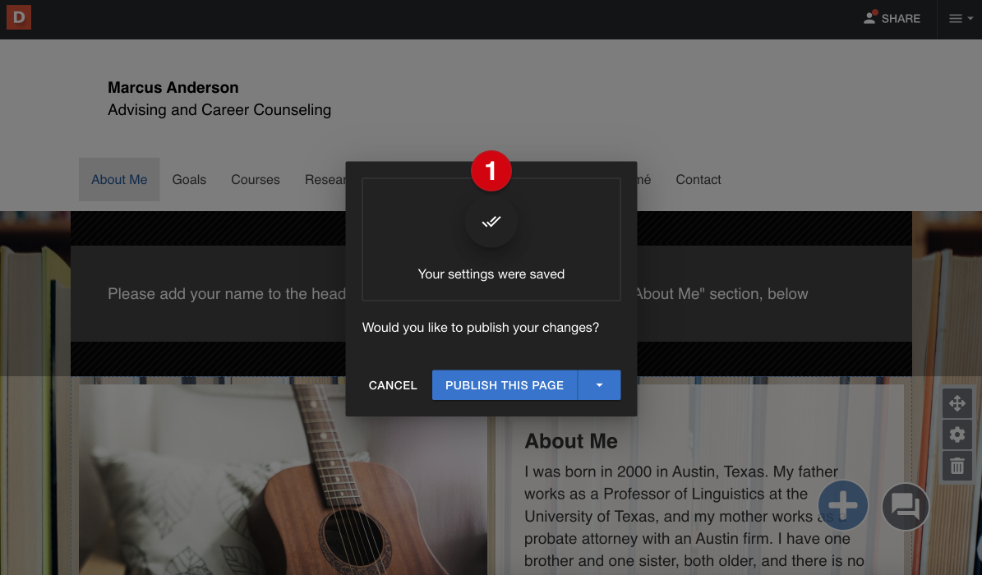This screenshot has height=575, width=982.
Task: Select the About Me tab
Action: click(119, 180)
